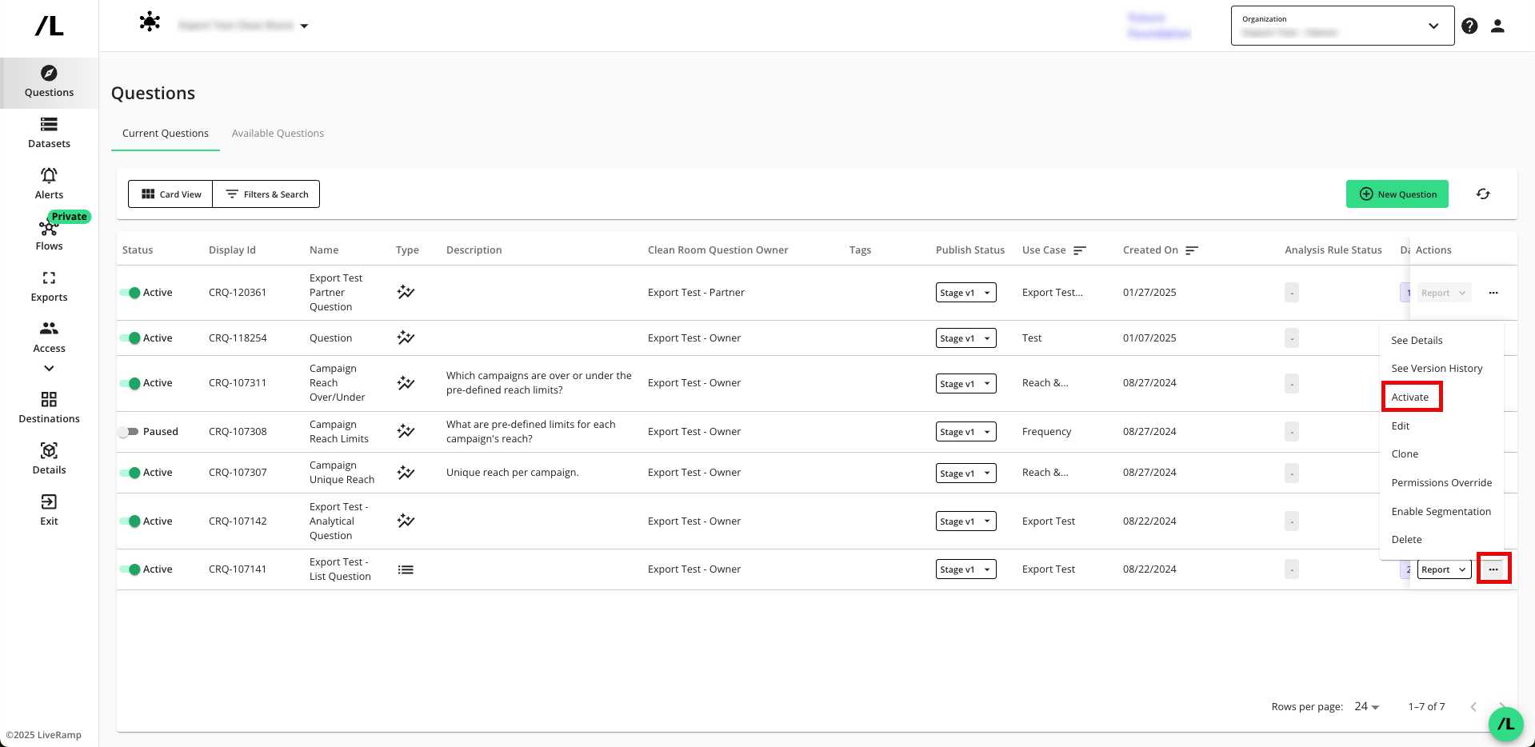Image resolution: width=1535 pixels, height=747 pixels.
Task: Toggle the Paused switch for CRQ-107308
Action: [128, 432]
